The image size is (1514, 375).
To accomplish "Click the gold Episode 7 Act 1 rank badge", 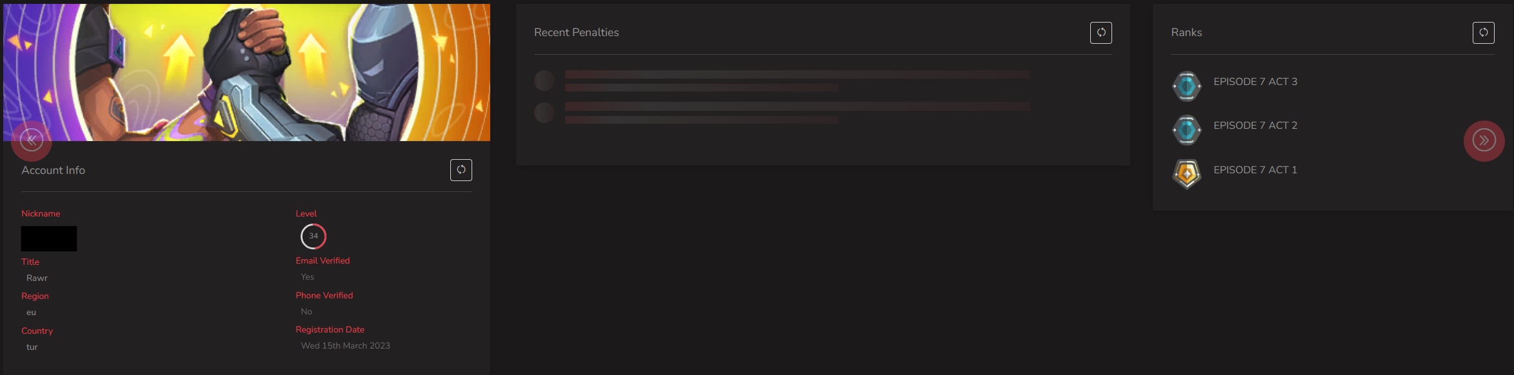I will pyautogui.click(x=1186, y=174).
